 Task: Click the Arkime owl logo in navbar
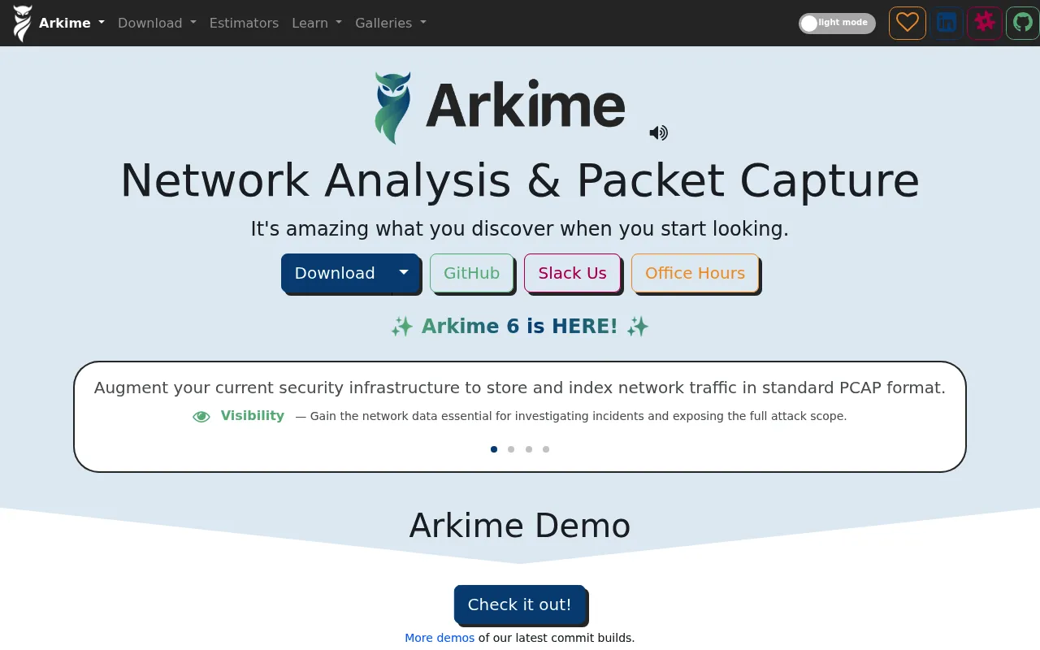coord(23,23)
